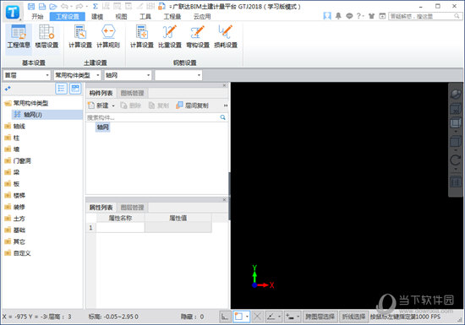Open the 开始 ribbon tab

[37, 16]
